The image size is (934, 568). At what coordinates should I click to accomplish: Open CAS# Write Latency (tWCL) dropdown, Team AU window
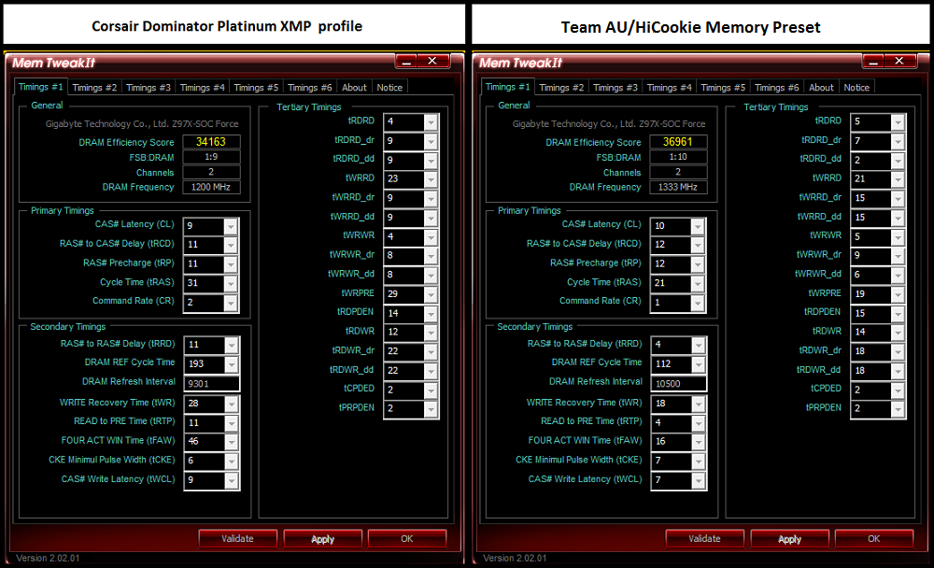699,480
